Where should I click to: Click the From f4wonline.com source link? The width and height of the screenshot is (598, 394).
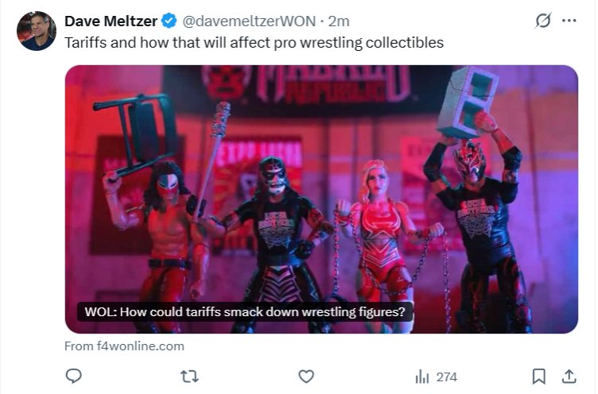click(124, 346)
